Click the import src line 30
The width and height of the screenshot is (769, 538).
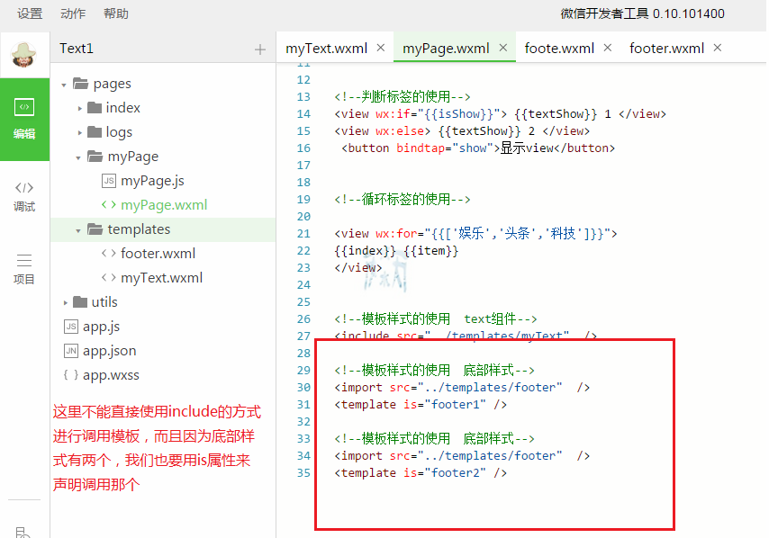pos(462,388)
